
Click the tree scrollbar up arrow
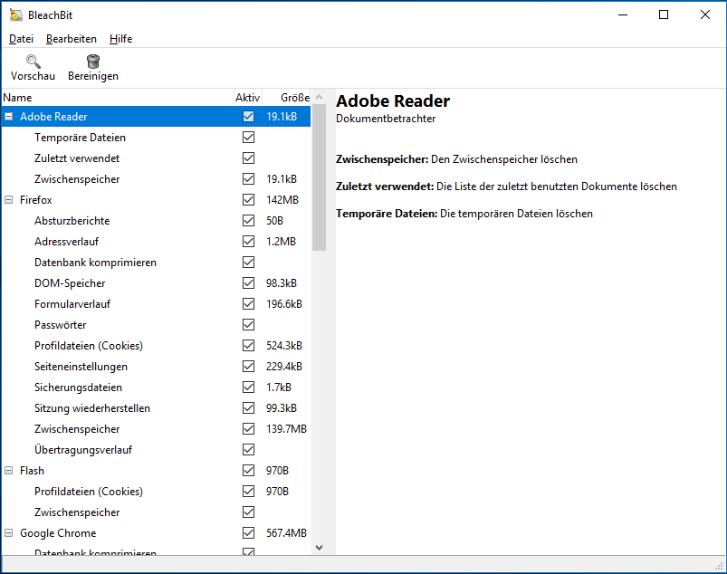pyautogui.click(x=319, y=97)
